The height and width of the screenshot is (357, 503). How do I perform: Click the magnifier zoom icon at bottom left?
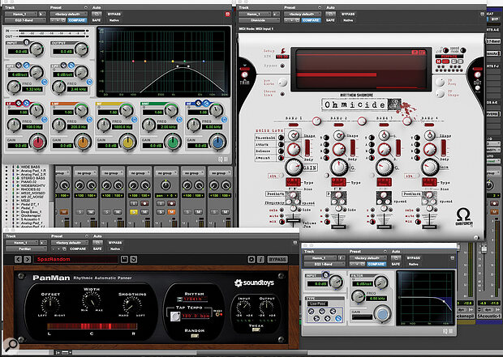pos(11,345)
